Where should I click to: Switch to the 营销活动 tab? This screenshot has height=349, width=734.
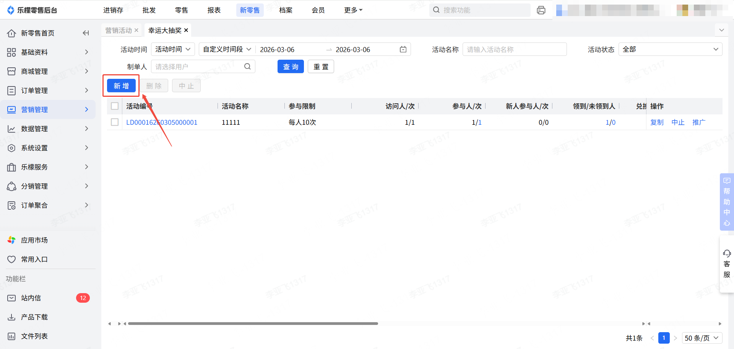coord(119,30)
